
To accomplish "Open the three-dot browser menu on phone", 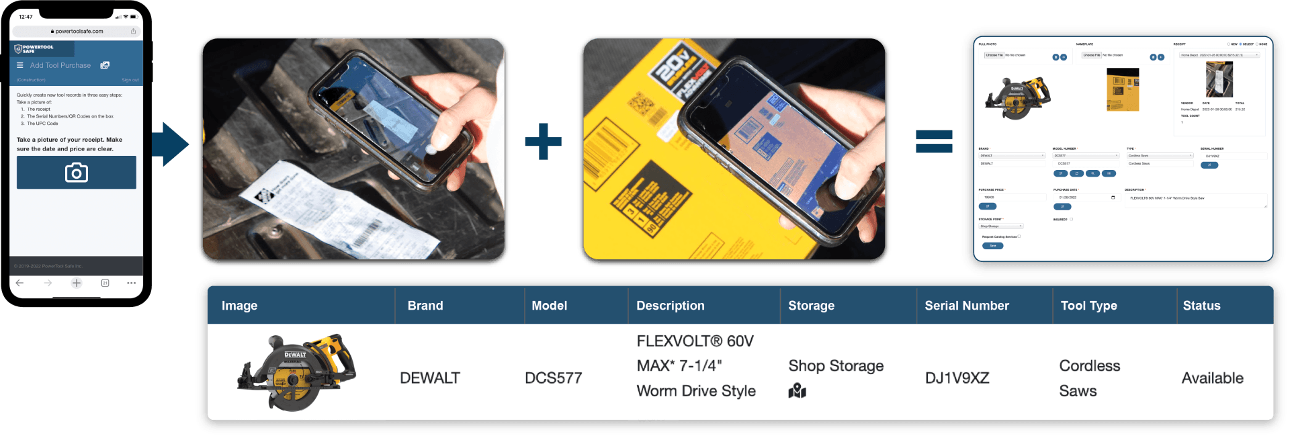I will (x=131, y=283).
